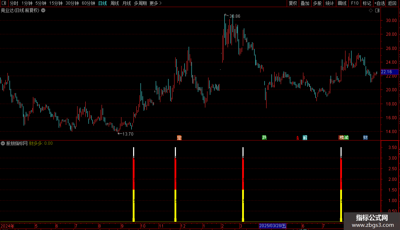The width and height of the screenshot is (400, 230).
Task: Click the 定 event marker icon
Action: [179, 138]
